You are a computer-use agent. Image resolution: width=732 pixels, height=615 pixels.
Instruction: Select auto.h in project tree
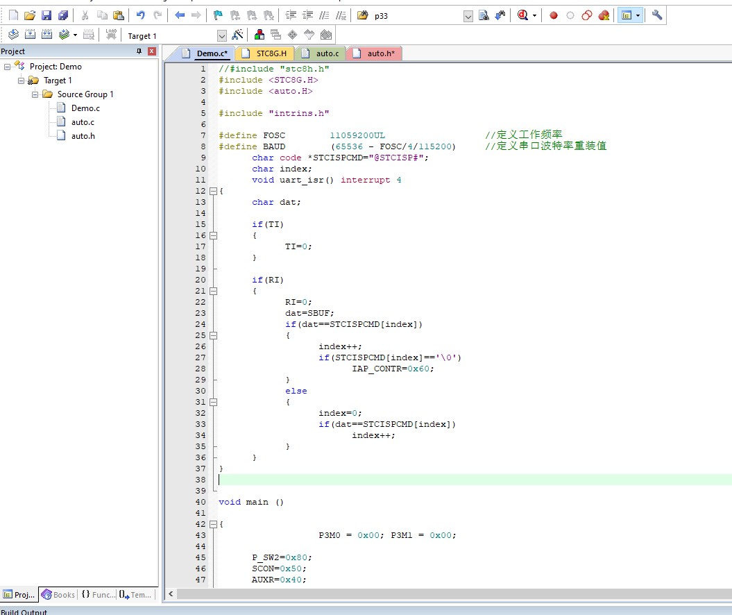[x=83, y=136]
